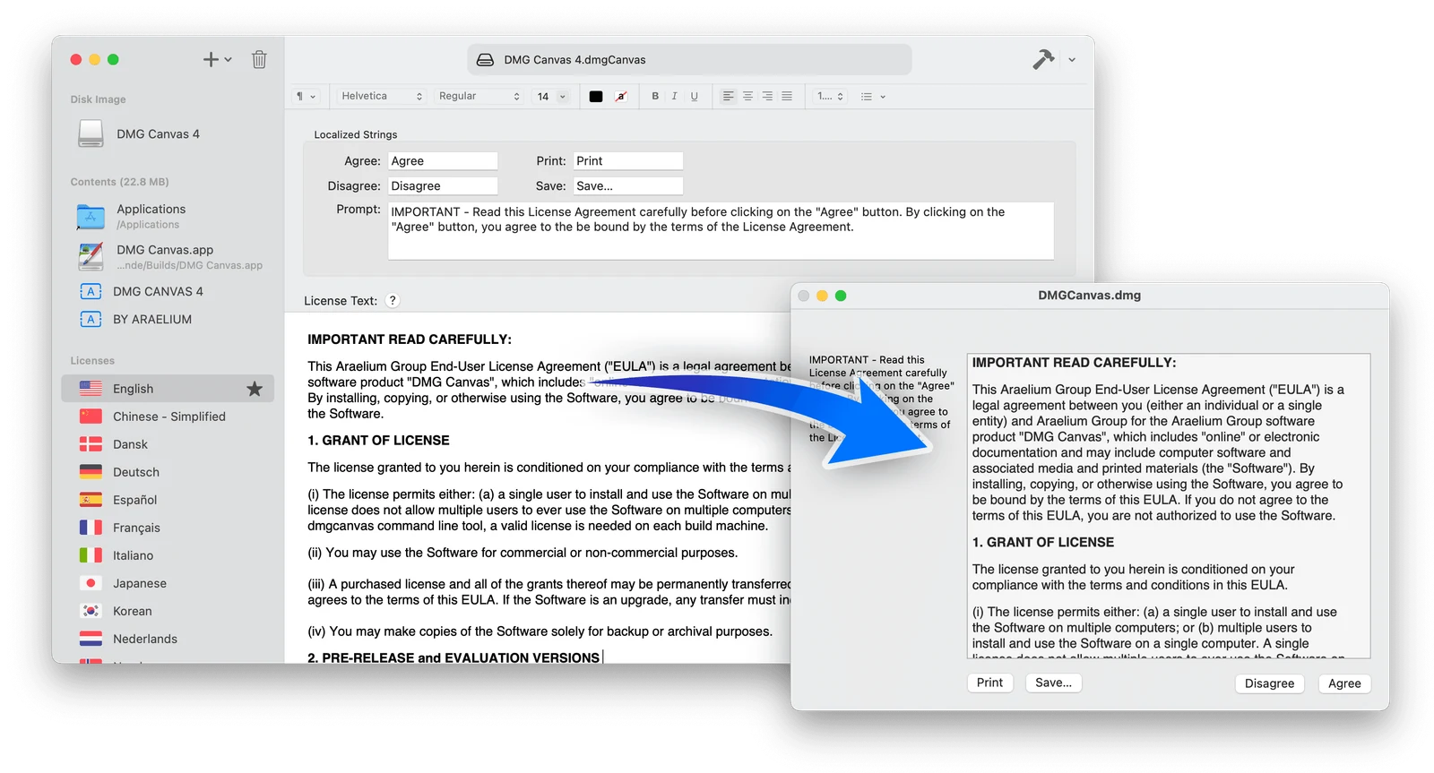This screenshot has width=1434, height=773.
Task: Click the Agree button in dialog
Action: tap(1344, 683)
